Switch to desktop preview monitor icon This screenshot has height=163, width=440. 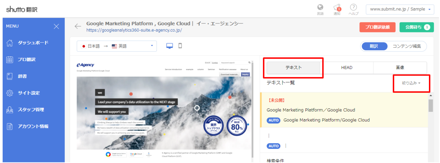tap(170, 46)
